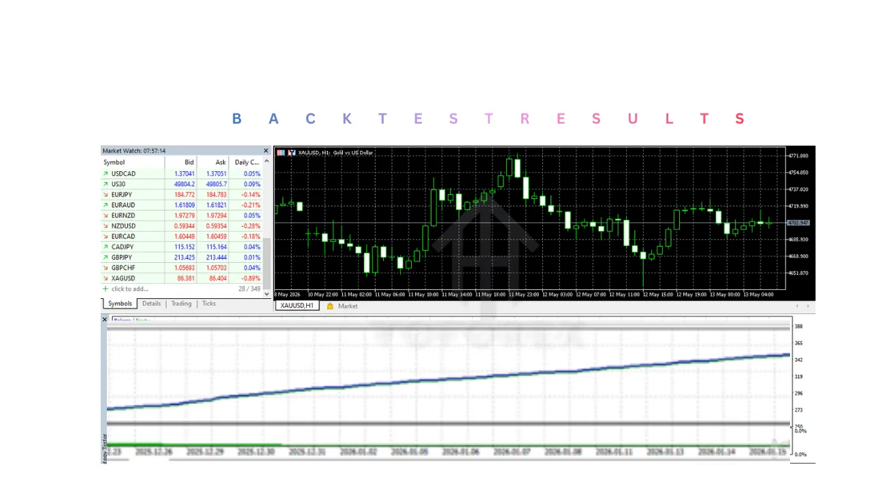Sort by the Daily C... column header
This screenshot has width=871, height=489.
(x=246, y=162)
